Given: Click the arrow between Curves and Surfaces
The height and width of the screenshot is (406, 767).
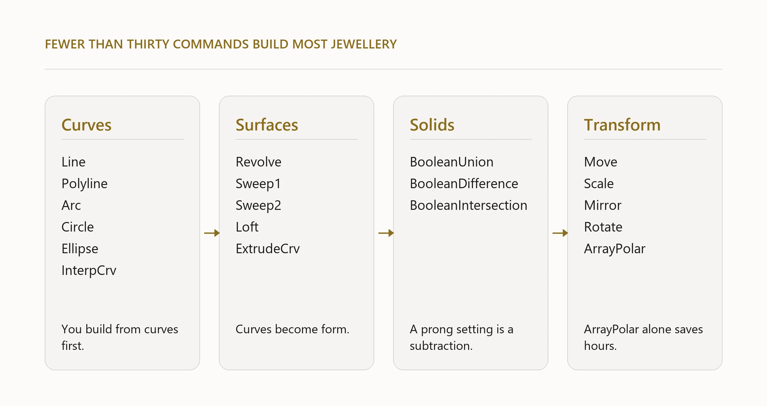Looking at the screenshot, I should point(212,233).
